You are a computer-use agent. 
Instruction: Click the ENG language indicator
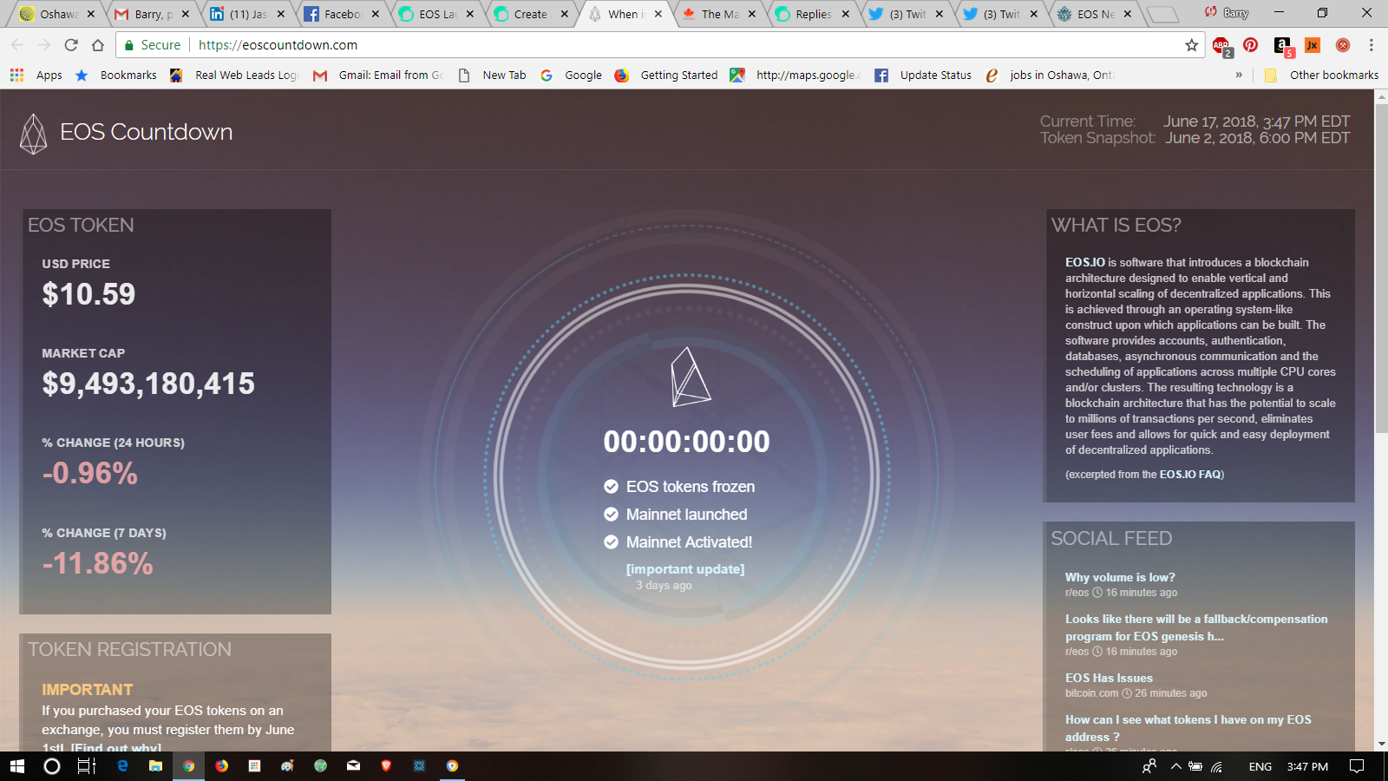coord(1260,766)
